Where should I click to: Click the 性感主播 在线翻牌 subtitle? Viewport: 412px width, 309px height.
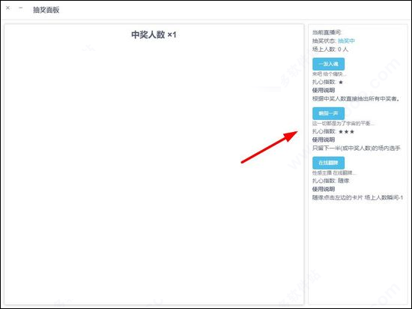(334, 172)
